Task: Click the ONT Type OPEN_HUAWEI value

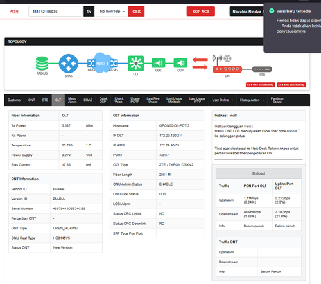Action: [65, 228]
